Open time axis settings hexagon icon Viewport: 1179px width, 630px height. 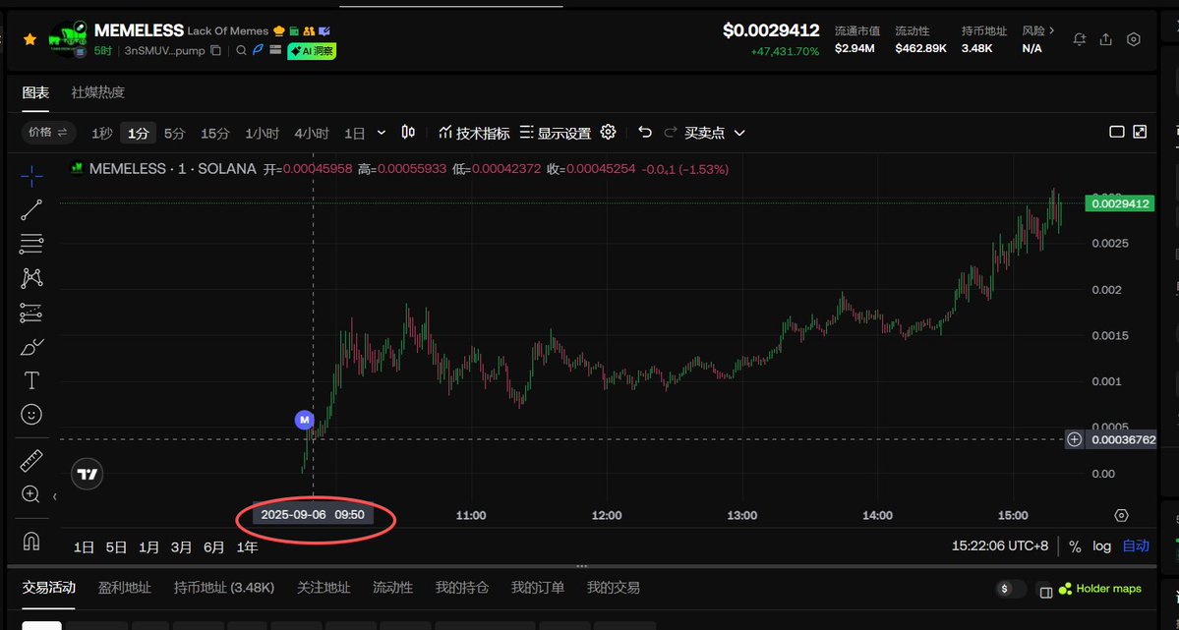pyautogui.click(x=1122, y=516)
